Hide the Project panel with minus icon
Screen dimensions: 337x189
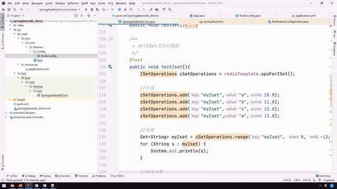click(95, 16)
